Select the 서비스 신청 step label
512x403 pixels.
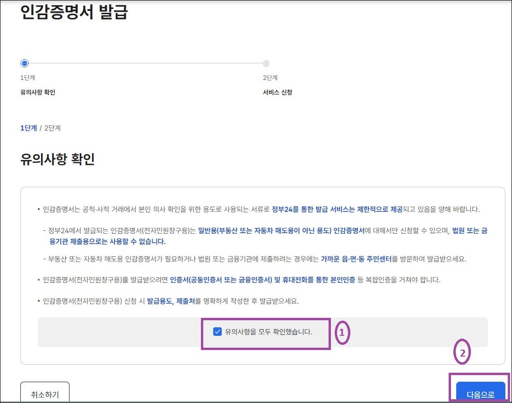pos(279,92)
